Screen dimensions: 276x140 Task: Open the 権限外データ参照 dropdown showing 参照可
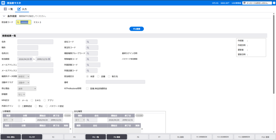[24, 76]
